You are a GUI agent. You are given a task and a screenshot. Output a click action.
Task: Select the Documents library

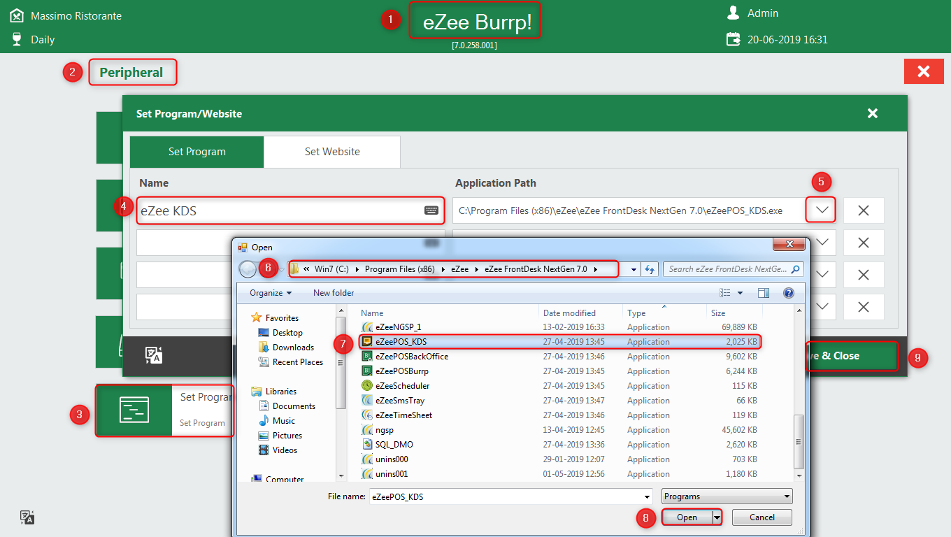294,406
